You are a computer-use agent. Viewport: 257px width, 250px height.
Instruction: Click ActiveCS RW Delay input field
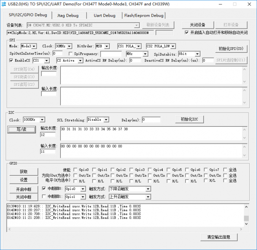coord(135,60)
